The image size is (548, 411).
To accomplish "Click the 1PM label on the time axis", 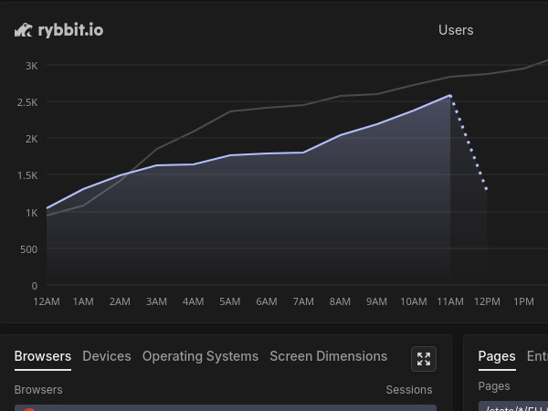I will [523, 301].
